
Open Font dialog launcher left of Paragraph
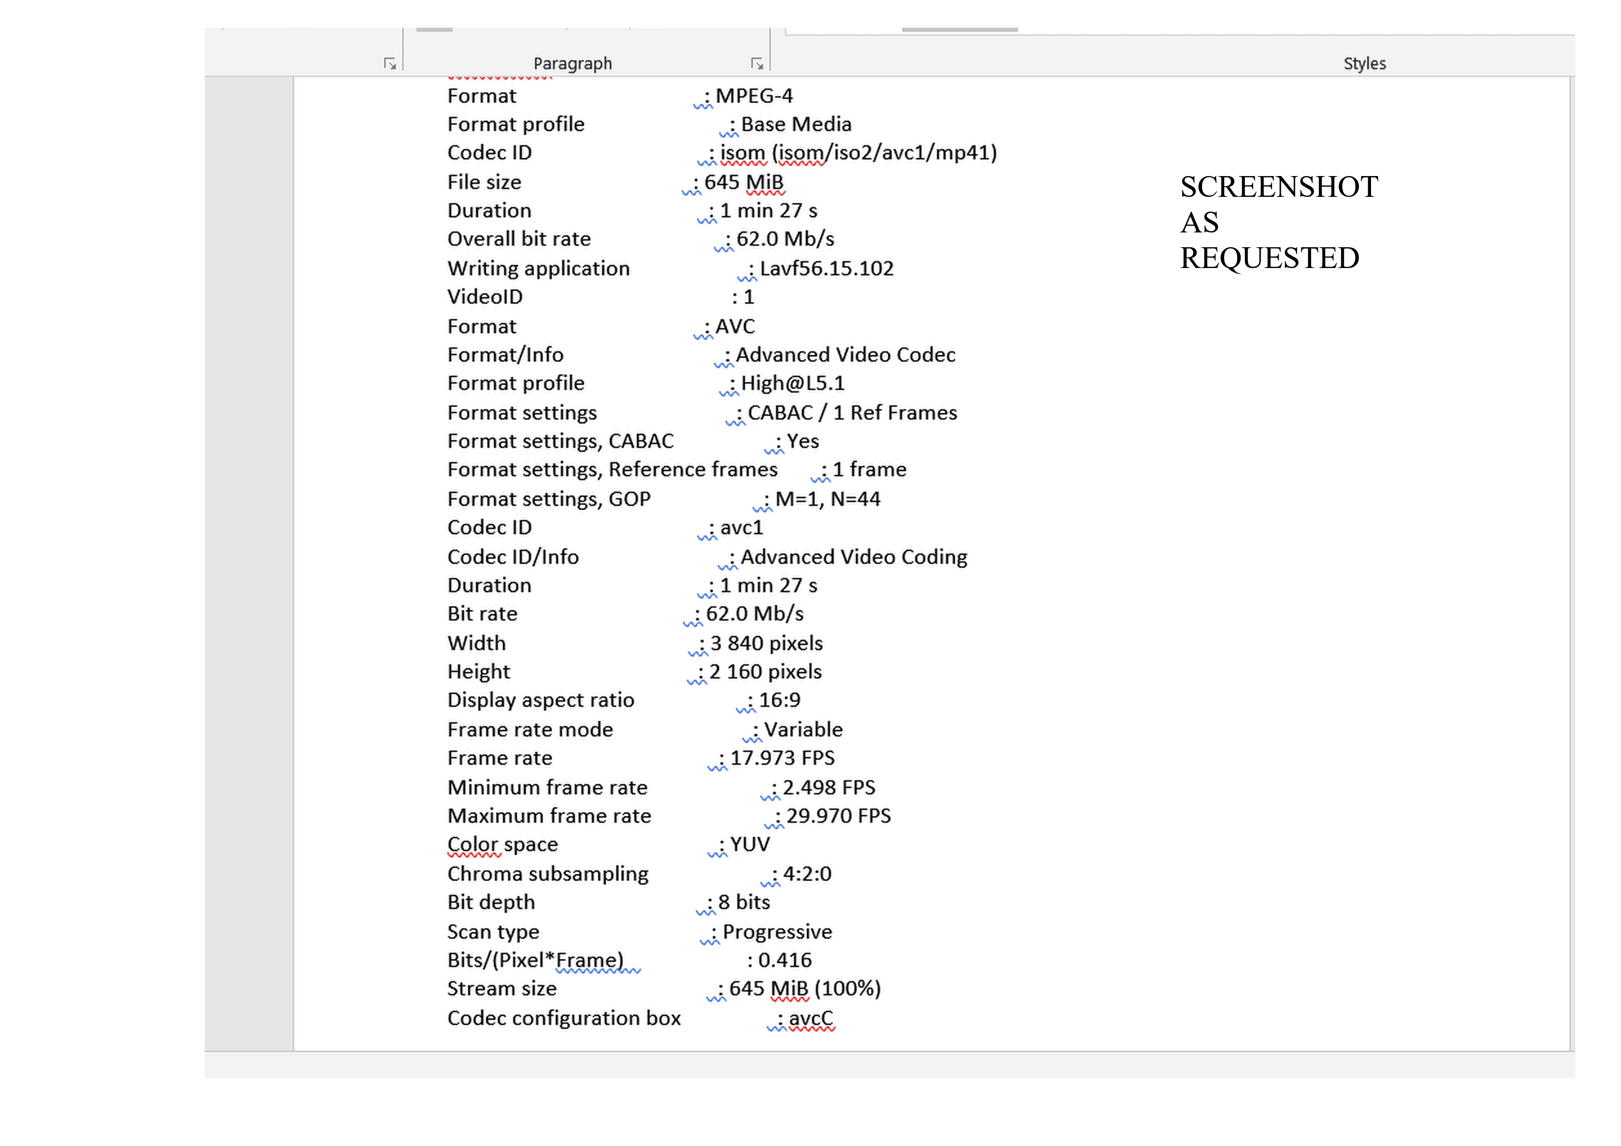click(x=390, y=64)
